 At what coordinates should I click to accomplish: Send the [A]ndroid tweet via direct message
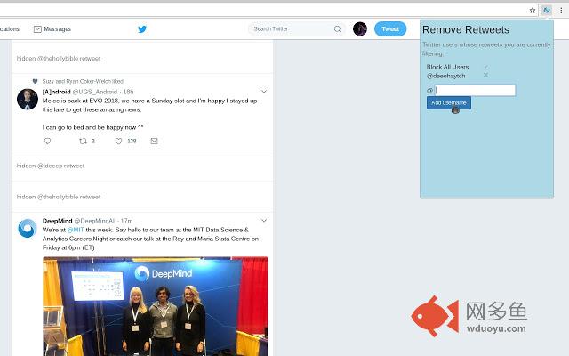click(154, 141)
